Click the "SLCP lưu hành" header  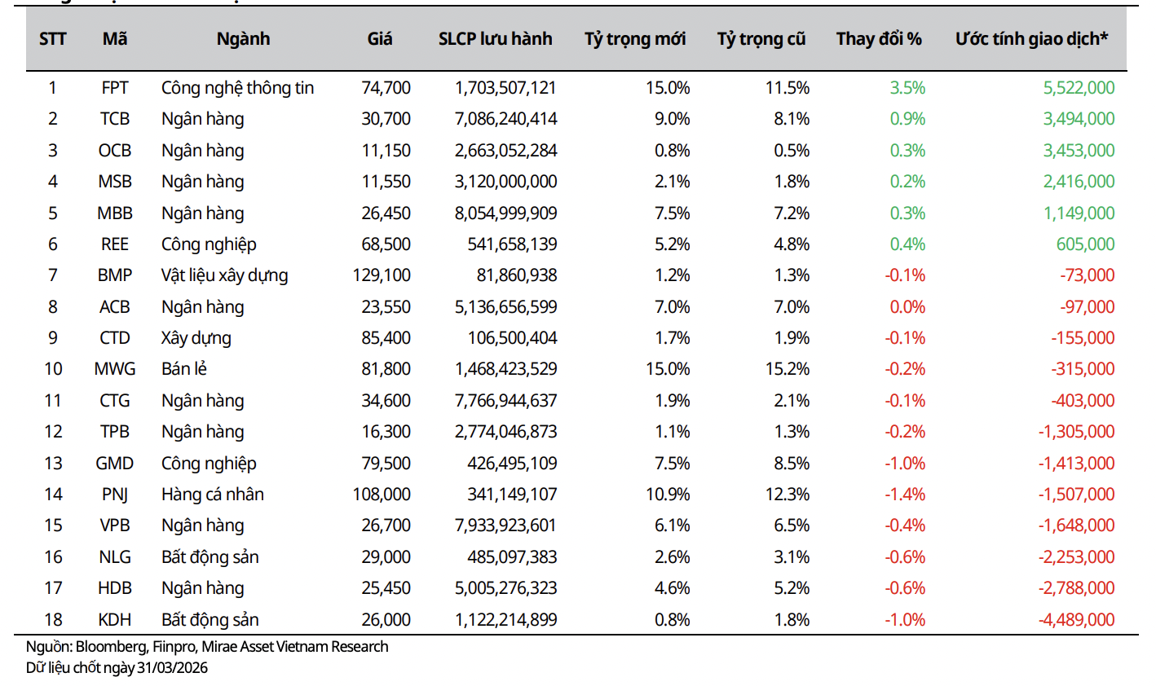pyautogui.click(x=495, y=39)
